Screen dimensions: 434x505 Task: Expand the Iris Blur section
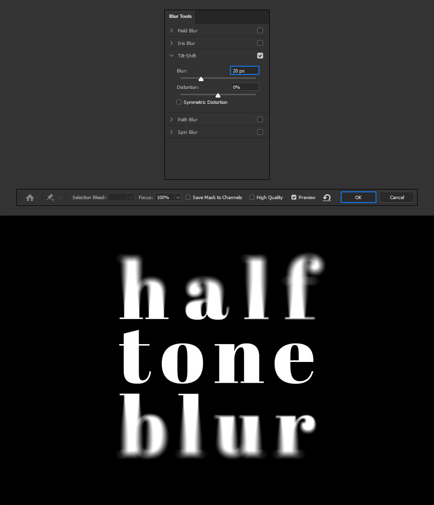172,43
